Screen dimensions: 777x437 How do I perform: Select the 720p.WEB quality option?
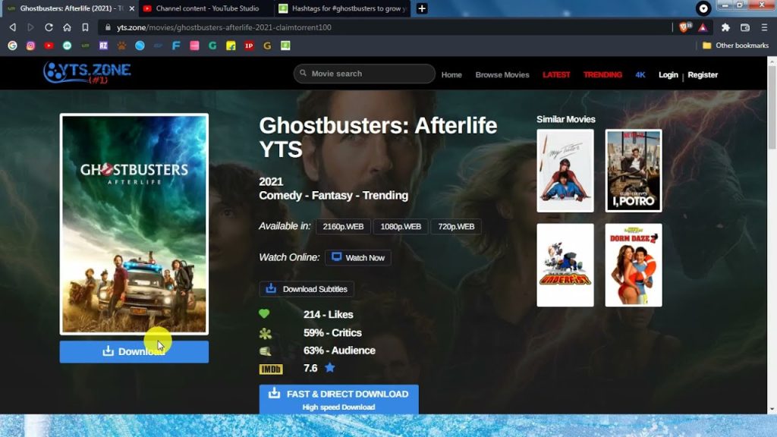tap(456, 226)
